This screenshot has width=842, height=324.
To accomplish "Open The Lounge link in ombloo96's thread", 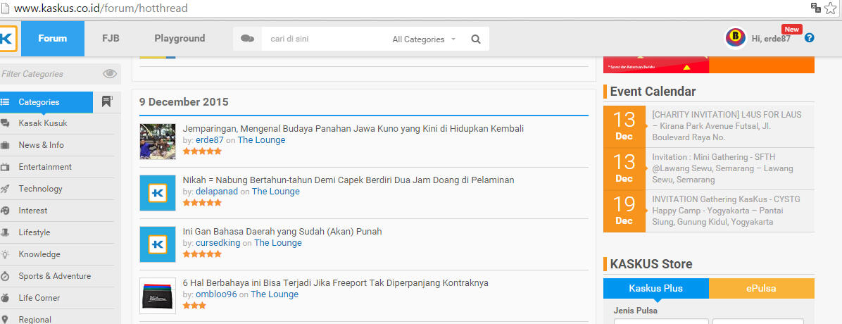I will point(275,294).
